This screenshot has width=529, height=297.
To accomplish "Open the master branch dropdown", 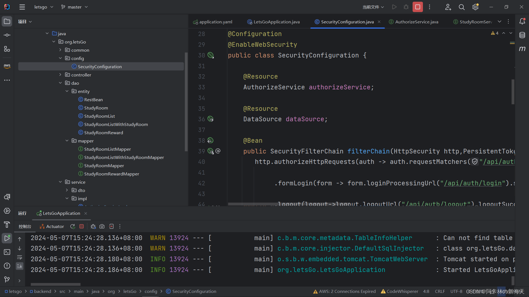I will tap(74, 7).
